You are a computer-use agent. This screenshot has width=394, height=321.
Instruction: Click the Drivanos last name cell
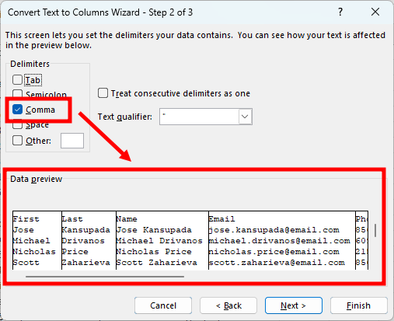click(x=83, y=241)
